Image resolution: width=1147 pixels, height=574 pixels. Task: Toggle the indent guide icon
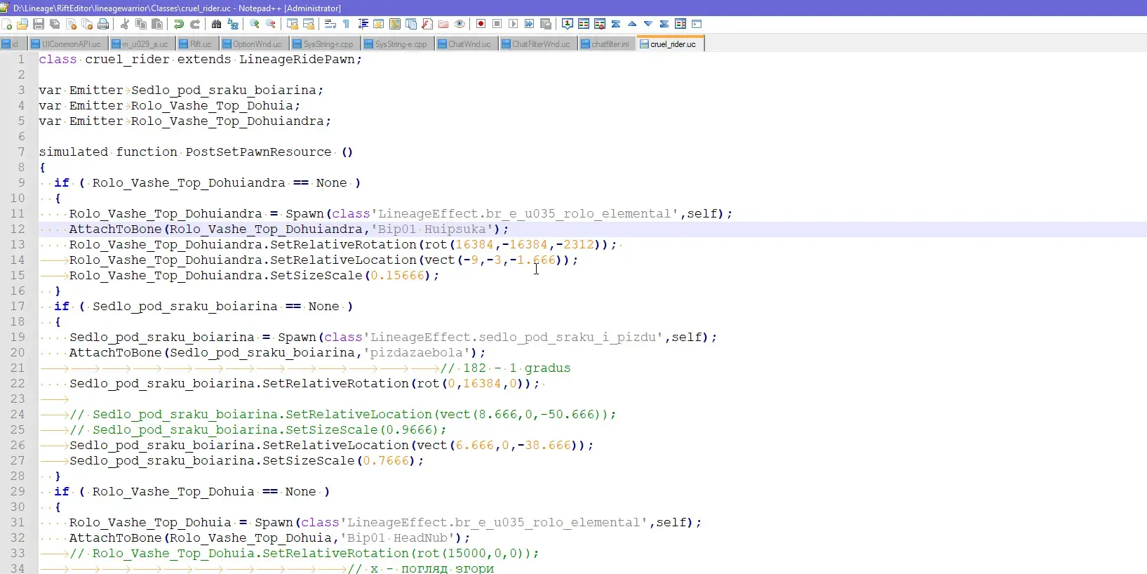pyautogui.click(x=363, y=24)
